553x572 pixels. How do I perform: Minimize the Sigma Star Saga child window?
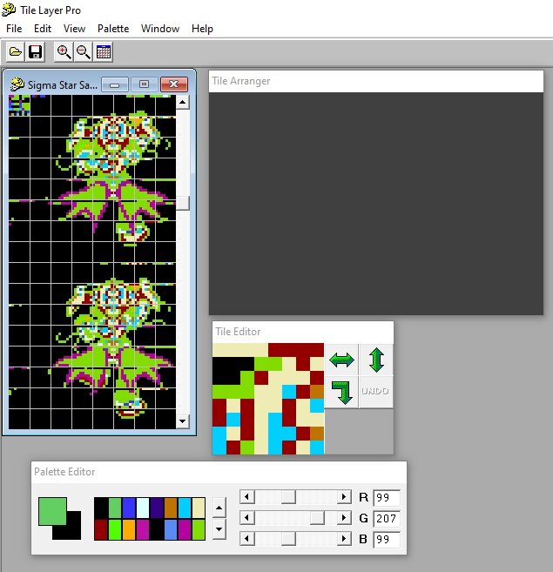tap(115, 84)
